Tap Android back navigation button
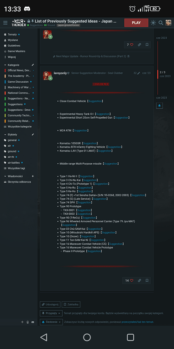Image resolution: width=174 pixels, height=349 pixels. pos(44,337)
